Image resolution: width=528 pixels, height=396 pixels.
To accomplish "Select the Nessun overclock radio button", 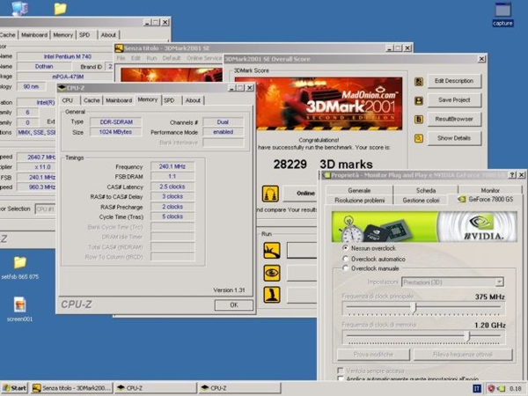I will point(344,249).
